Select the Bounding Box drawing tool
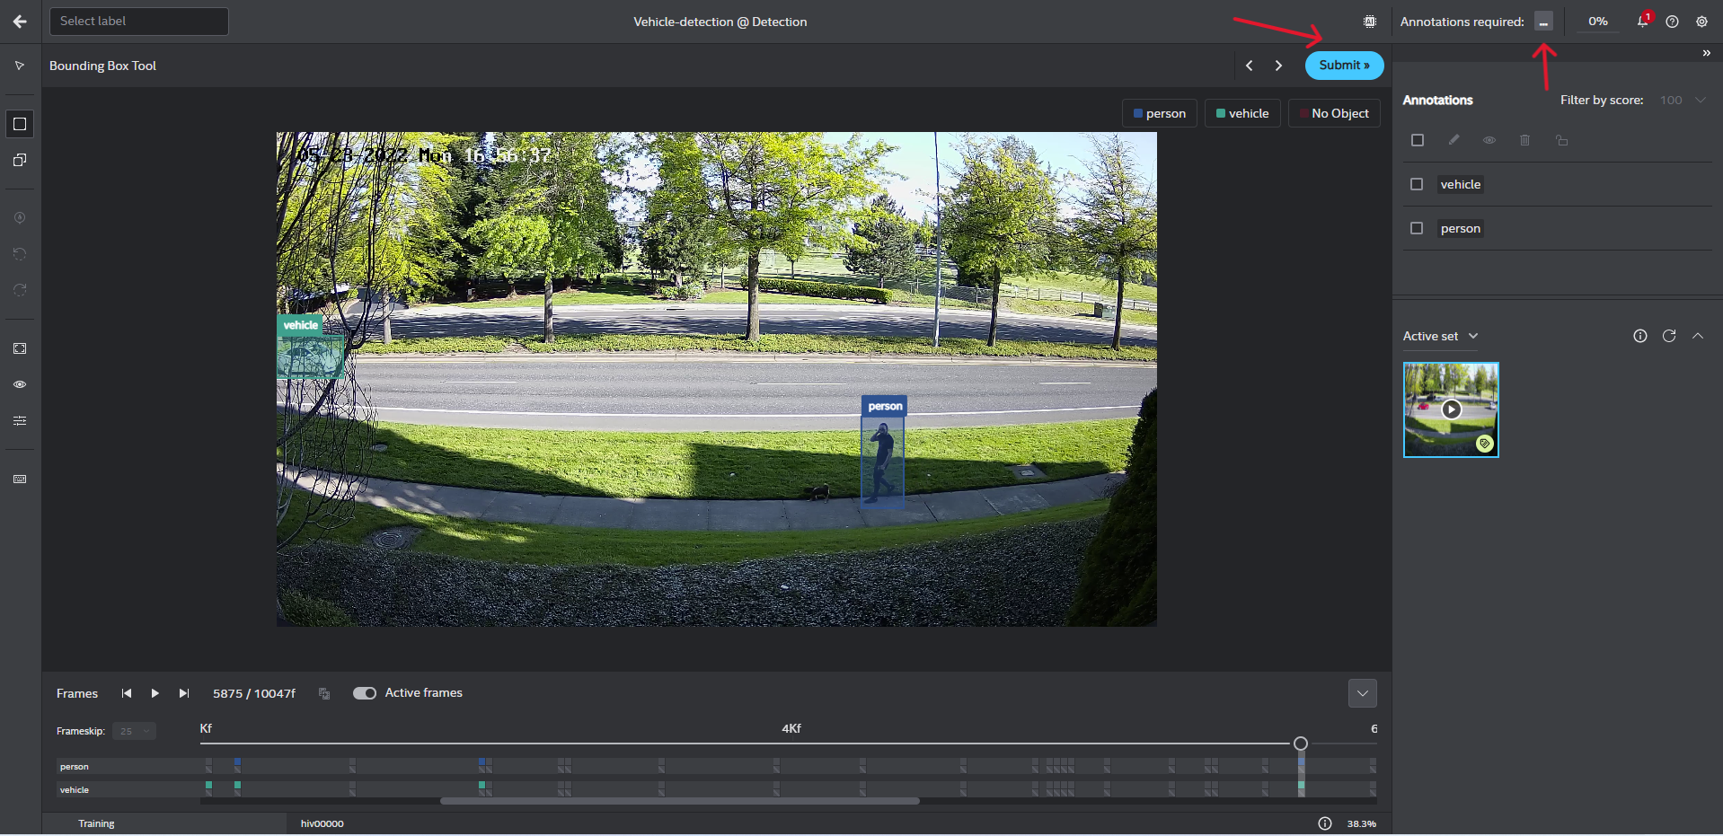Image resolution: width=1723 pixels, height=836 pixels. pyautogui.click(x=20, y=124)
